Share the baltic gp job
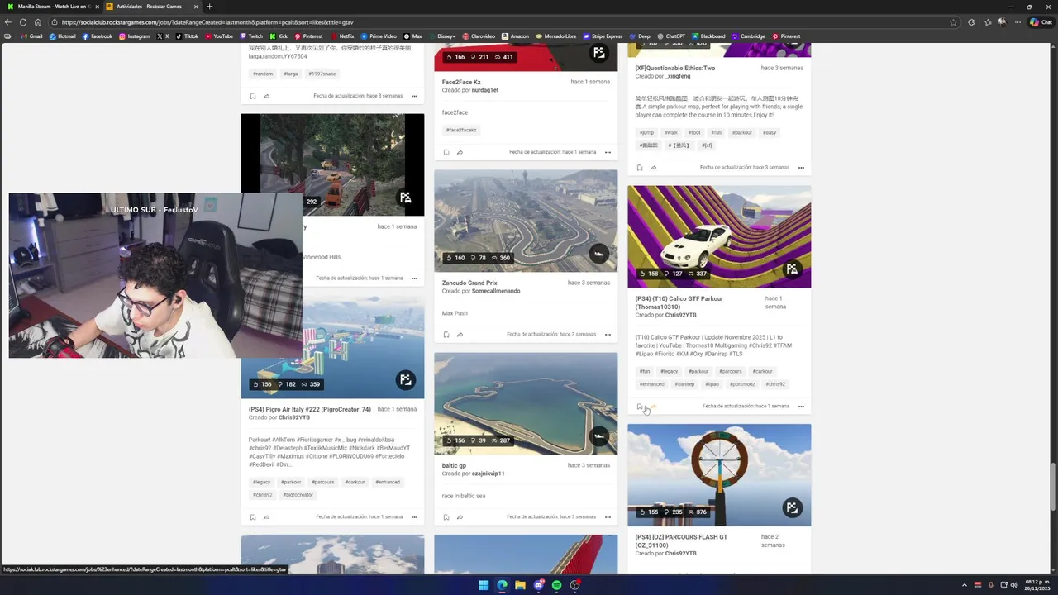1058x595 pixels. pyautogui.click(x=460, y=517)
